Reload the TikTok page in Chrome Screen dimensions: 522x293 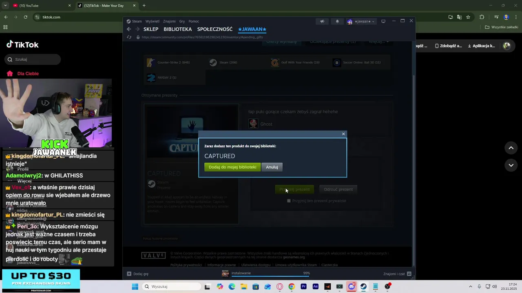tap(25, 17)
